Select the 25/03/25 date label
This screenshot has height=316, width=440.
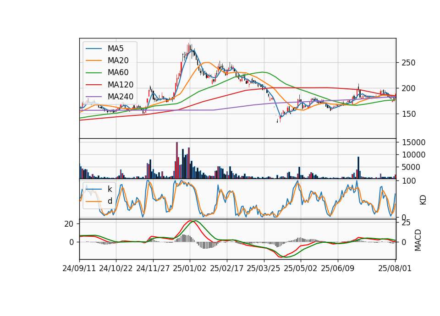(x=264, y=268)
